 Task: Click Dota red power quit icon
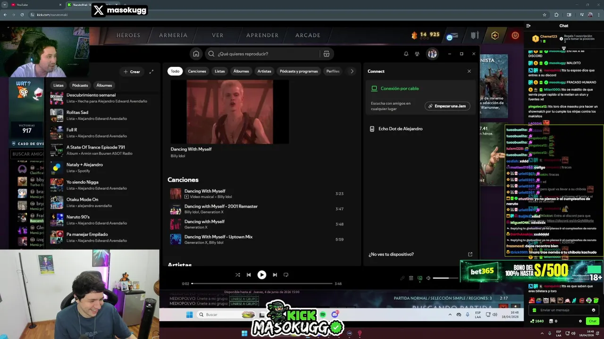(515, 35)
